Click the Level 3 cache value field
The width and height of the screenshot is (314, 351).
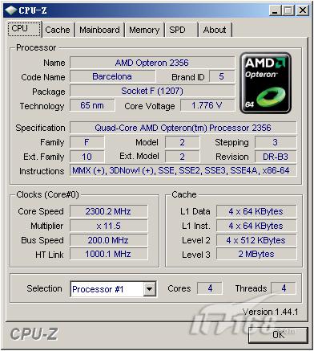click(256, 254)
